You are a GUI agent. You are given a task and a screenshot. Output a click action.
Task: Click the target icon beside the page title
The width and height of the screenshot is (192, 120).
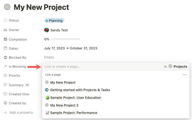(x=7, y=7)
